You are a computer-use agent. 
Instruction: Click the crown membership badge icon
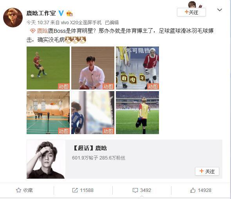click(x=69, y=13)
